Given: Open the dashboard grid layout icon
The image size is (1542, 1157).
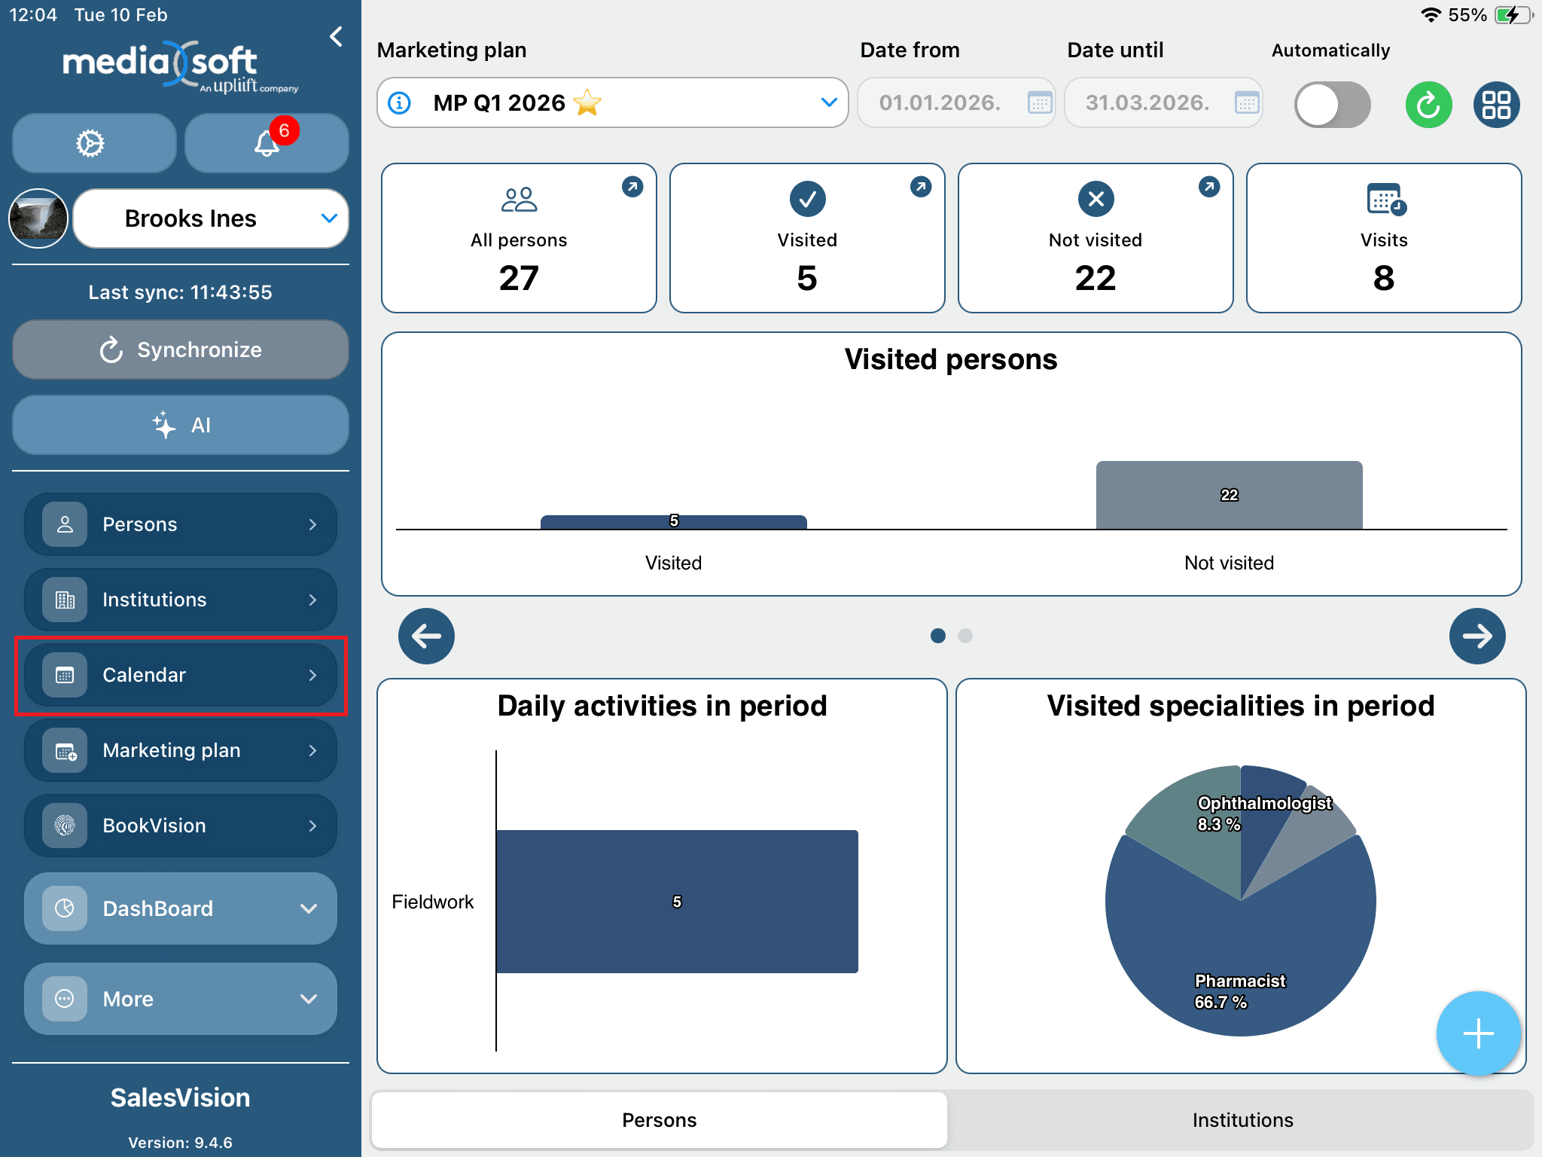Looking at the screenshot, I should pyautogui.click(x=1496, y=105).
